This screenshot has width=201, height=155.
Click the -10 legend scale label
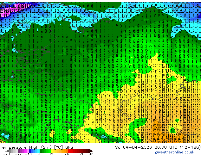click(x=28, y=154)
